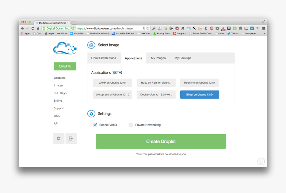The height and width of the screenshot is (193, 286).
Task: Open the Twitter bookmark
Action: tap(233, 34)
